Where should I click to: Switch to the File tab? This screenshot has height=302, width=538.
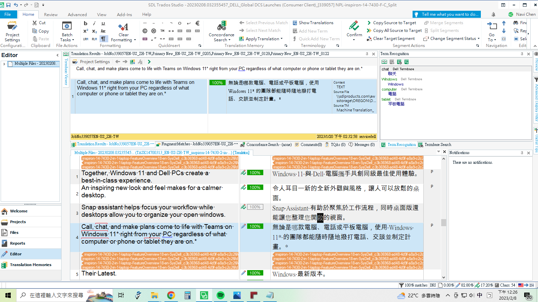8,14
